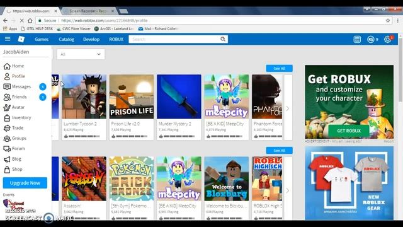The height and width of the screenshot is (227, 403).
Task: Open Messages in the sidebar
Action: pos(17,87)
